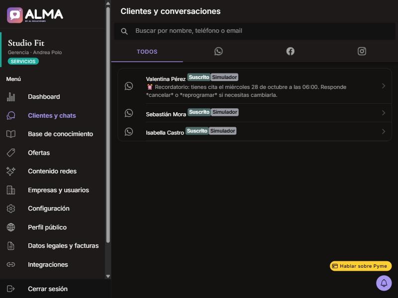Click Suscrito badge on Valentina Pérez
Screen dimensions: 398x298
click(x=199, y=77)
